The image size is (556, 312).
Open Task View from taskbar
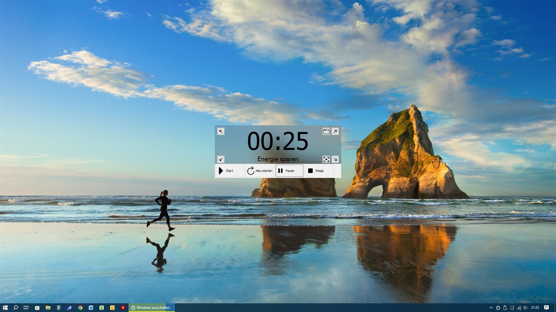click(x=26, y=308)
